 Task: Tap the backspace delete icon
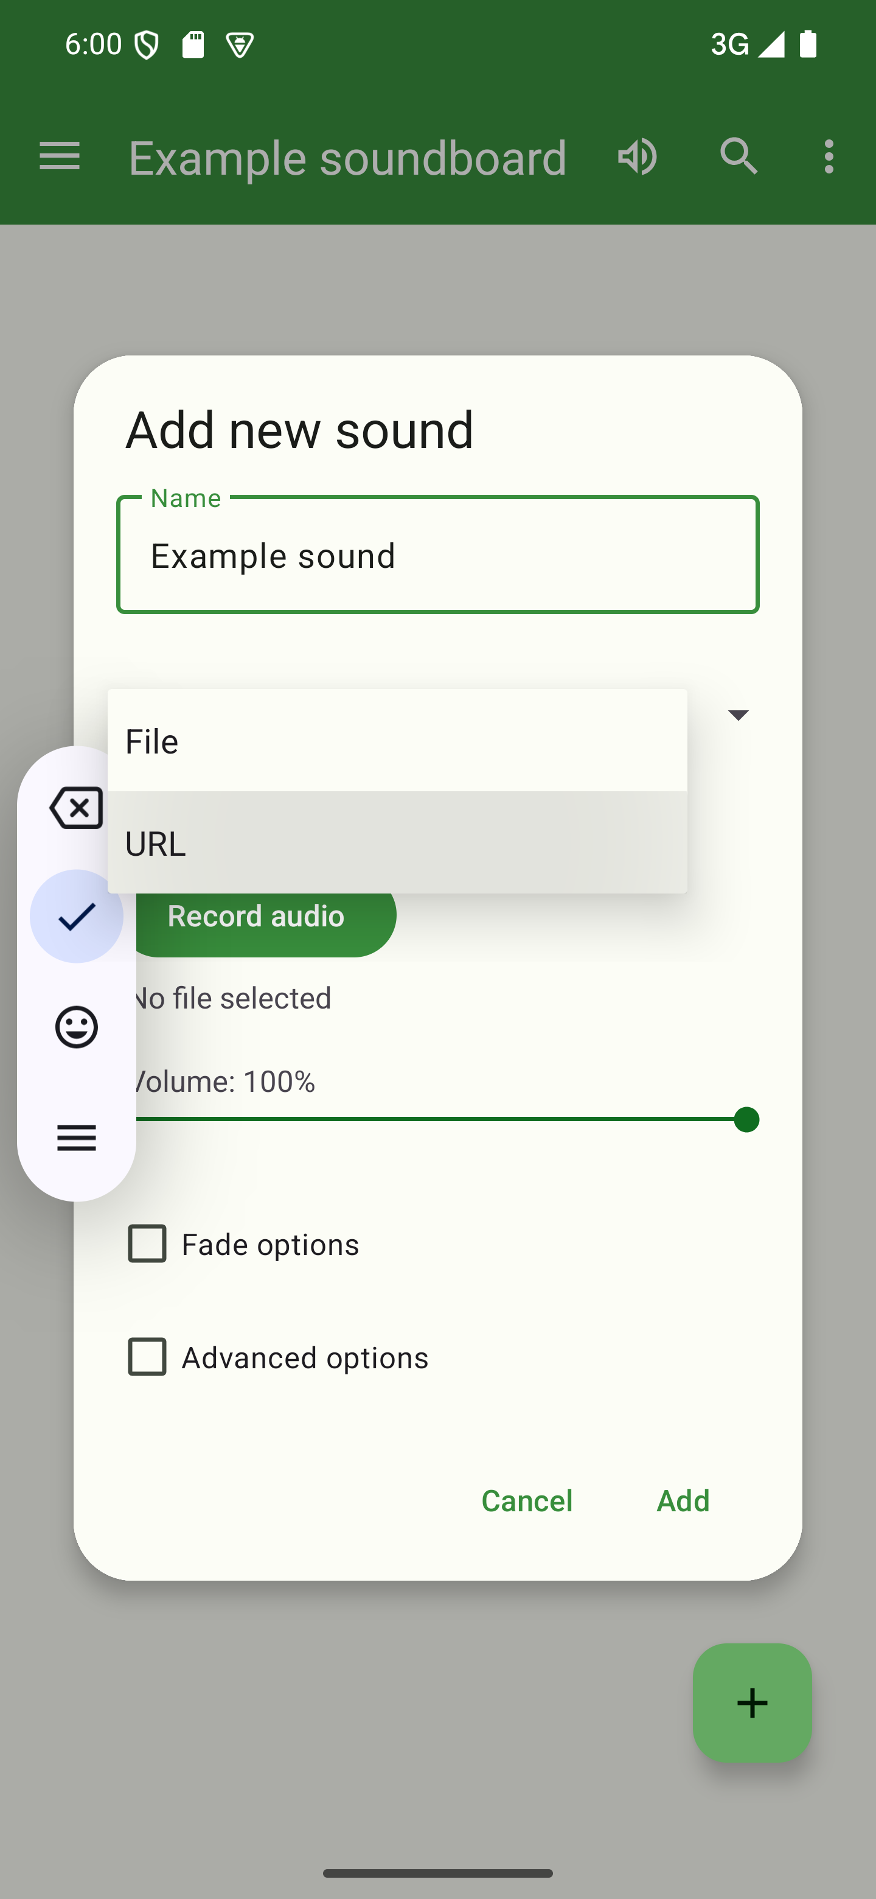[75, 808]
